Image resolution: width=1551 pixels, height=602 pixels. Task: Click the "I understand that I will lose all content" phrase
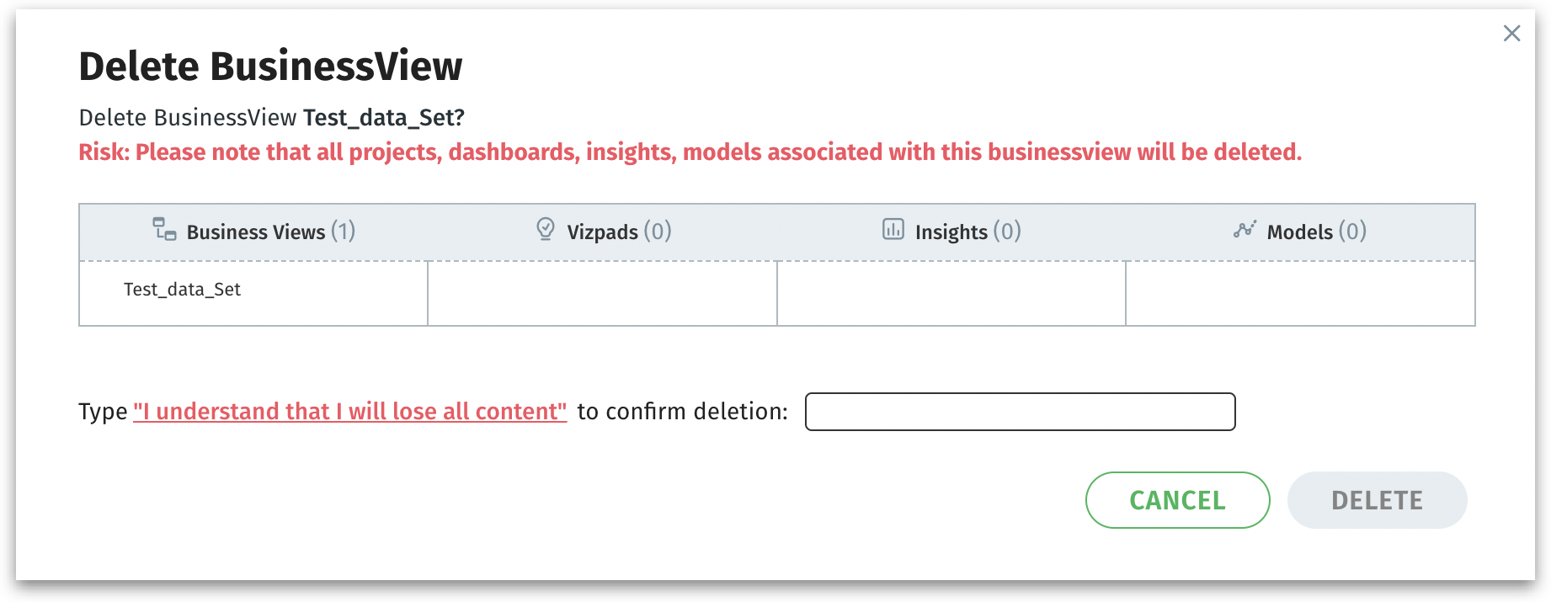coord(349,412)
